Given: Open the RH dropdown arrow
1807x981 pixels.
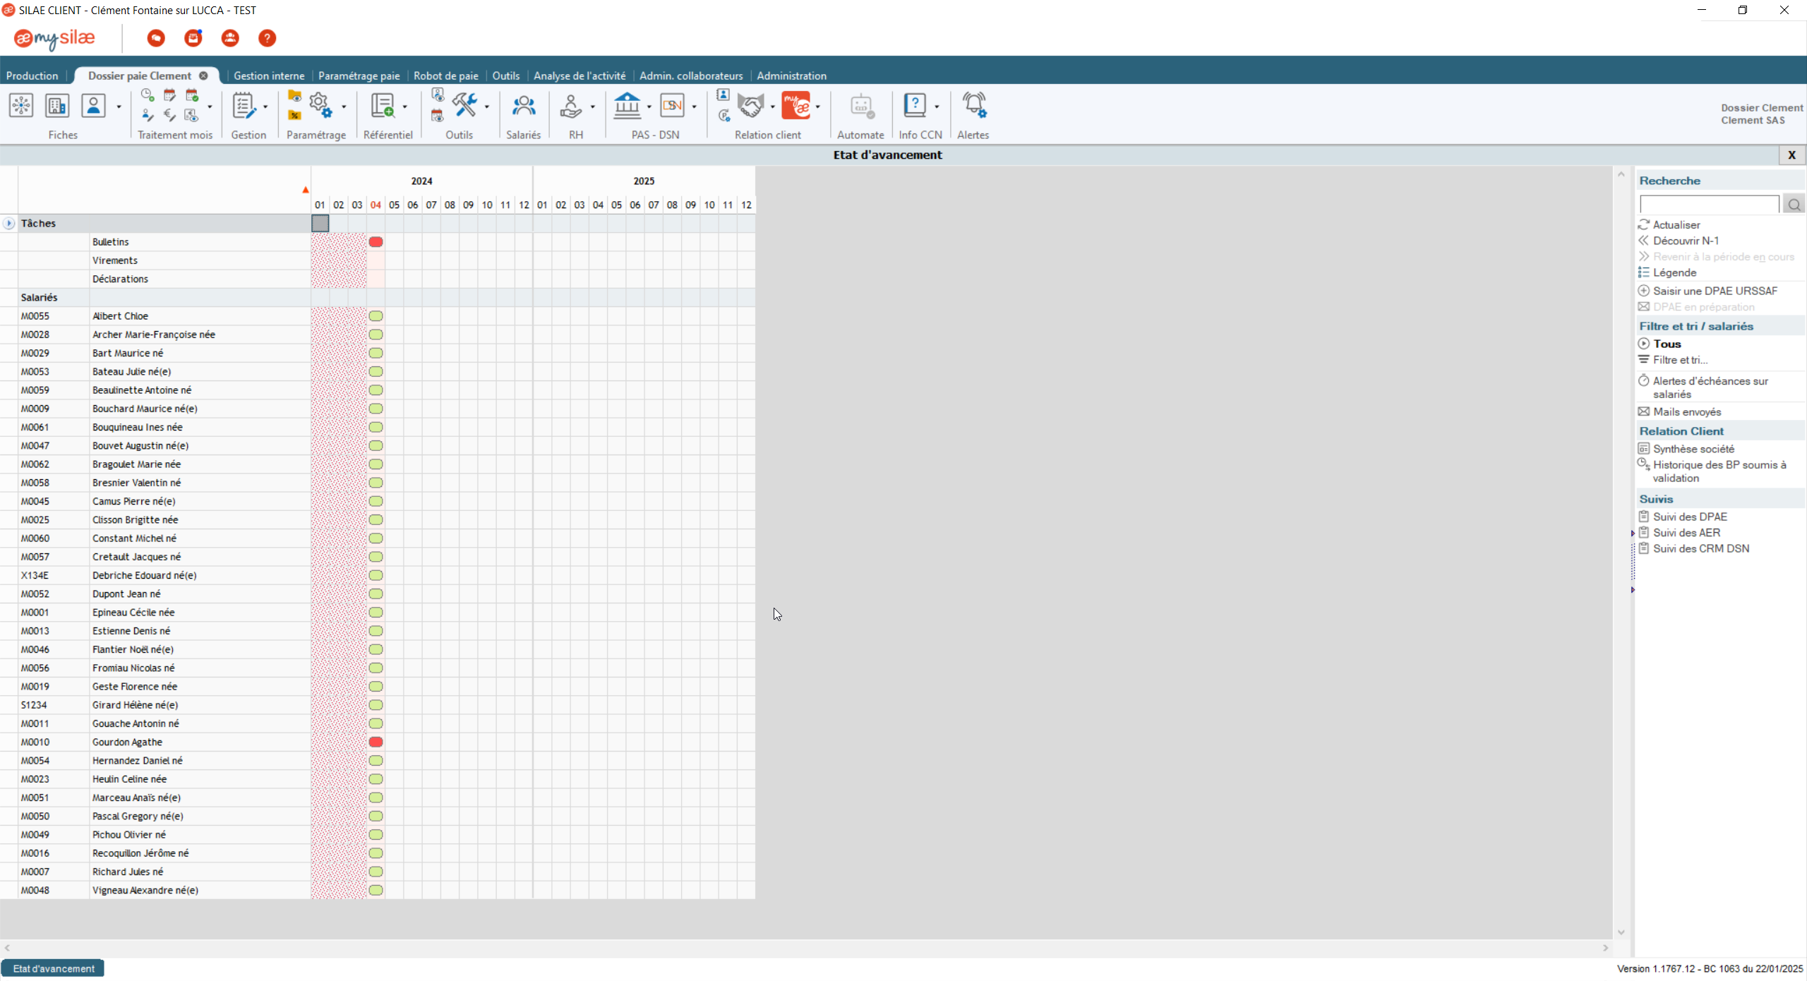Looking at the screenshot, I should tap(592, 107).
